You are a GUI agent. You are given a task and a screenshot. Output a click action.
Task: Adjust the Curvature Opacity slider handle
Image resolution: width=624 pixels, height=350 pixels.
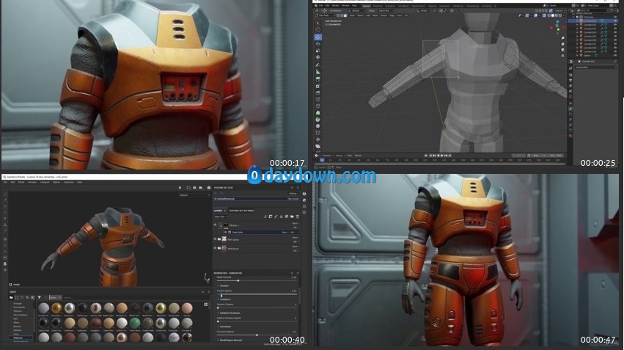pyautogui.click(x=257, y=335)
